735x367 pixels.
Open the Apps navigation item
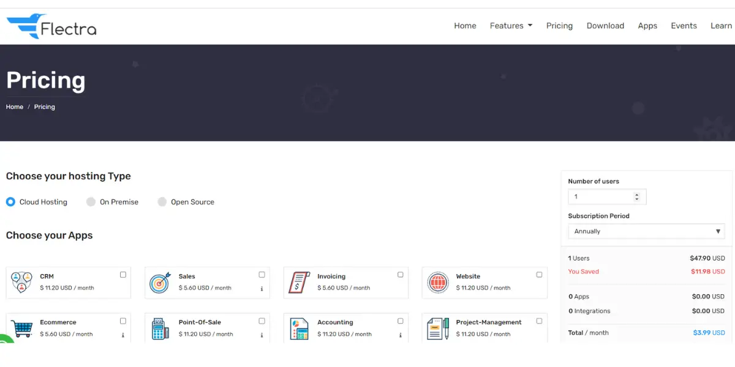(x=647, y=26)
